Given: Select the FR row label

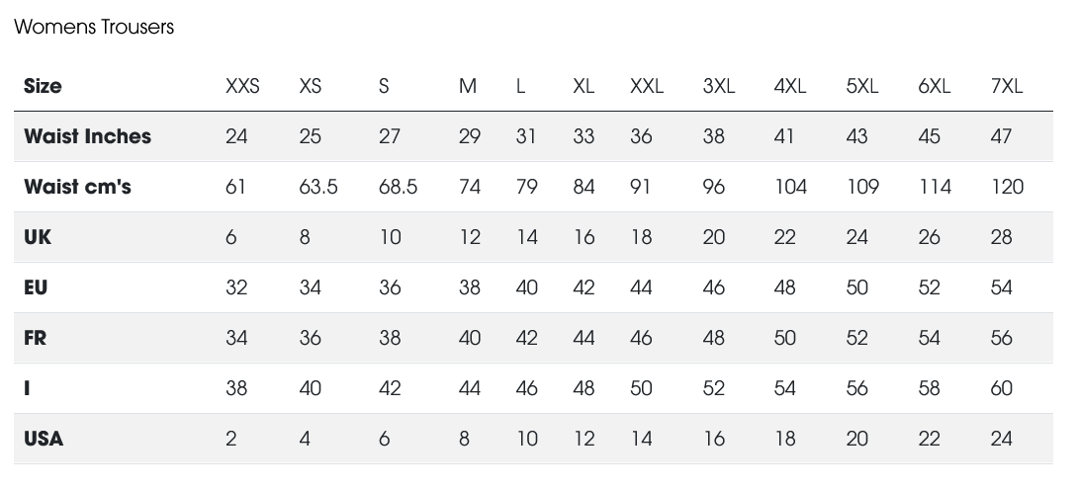Looking at the screenshot, I should 36,338.
